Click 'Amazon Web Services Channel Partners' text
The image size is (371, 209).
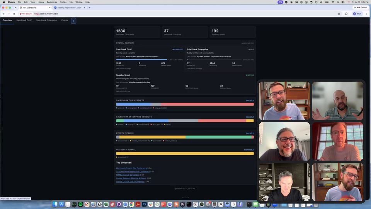142,57
